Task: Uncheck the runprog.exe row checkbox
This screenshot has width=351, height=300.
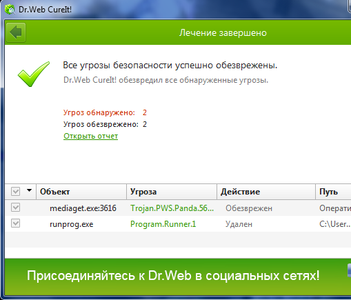Action: 15,223
